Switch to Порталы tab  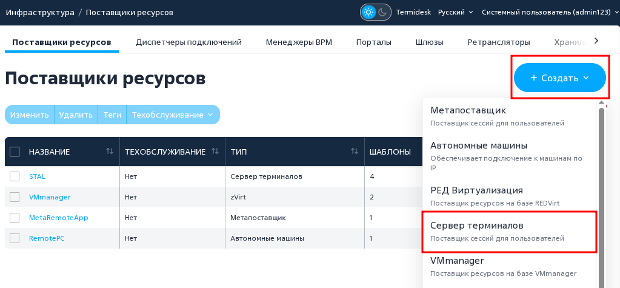374,42
